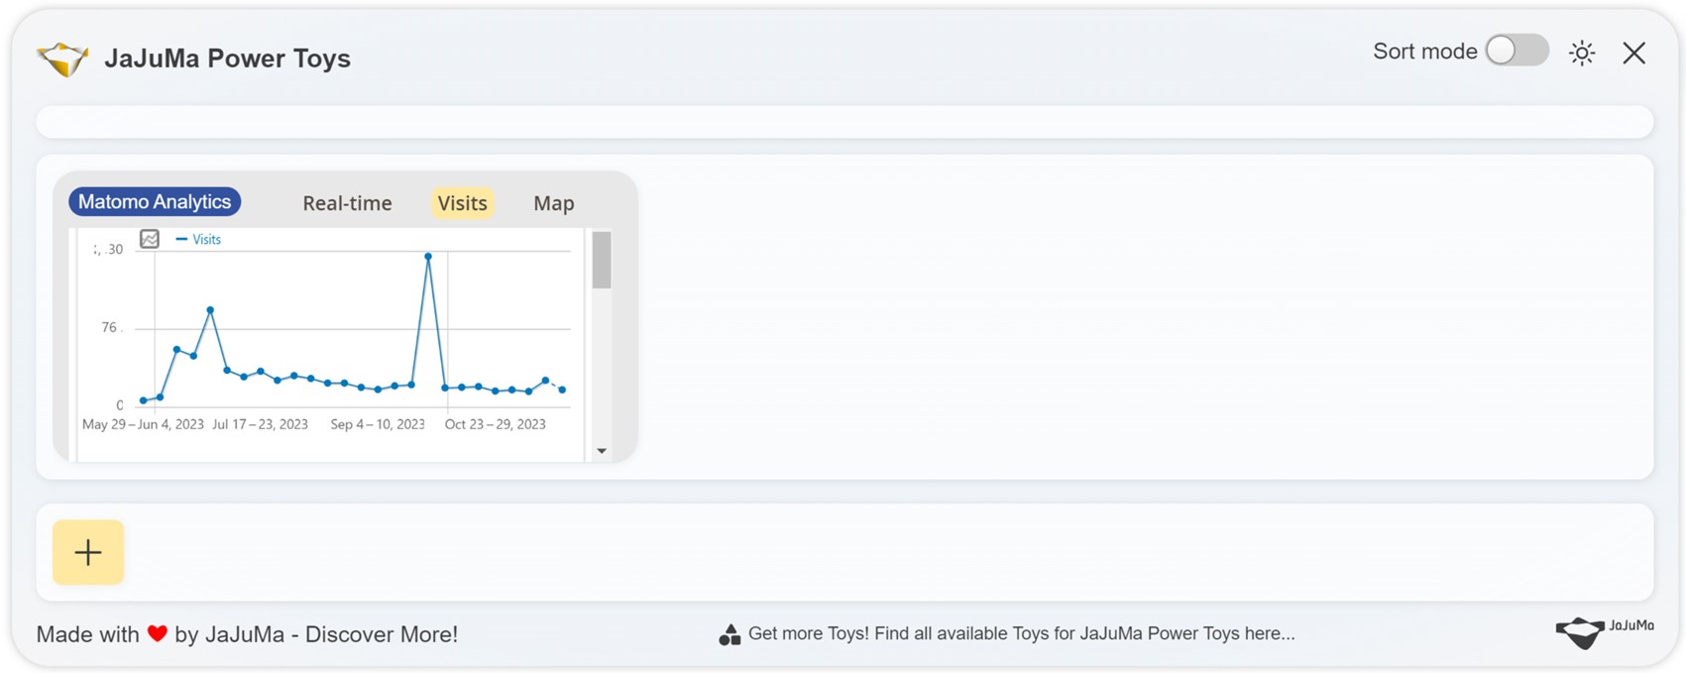Click the Sep 4–10, 2023 axis label
1686x673 pixels.
tap(378, 424)
